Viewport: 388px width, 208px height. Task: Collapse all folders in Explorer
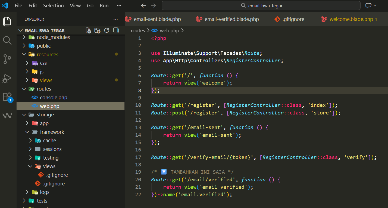point(116,30)
